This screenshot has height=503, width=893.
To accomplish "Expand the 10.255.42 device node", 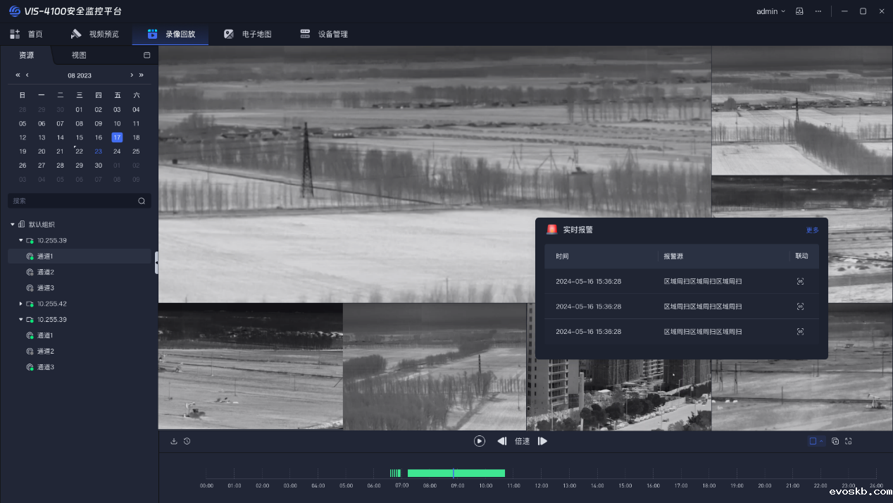I will click(x=20, y=304).
